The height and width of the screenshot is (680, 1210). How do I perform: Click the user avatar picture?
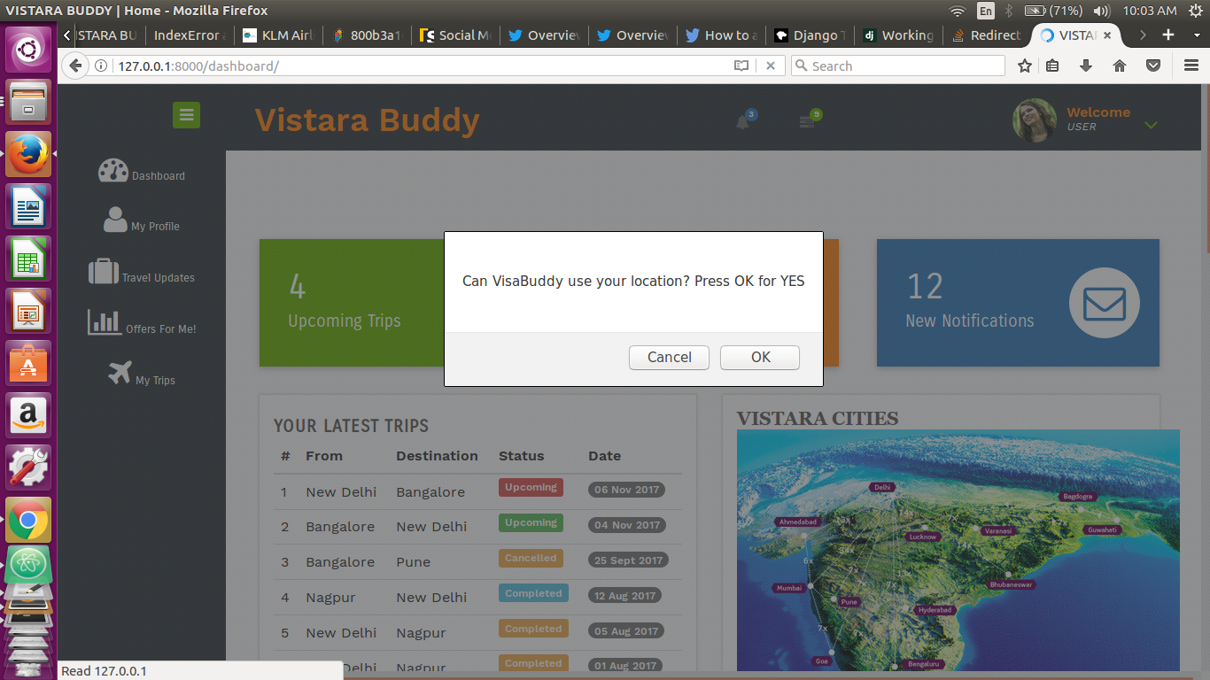[x=1035, y=120]
